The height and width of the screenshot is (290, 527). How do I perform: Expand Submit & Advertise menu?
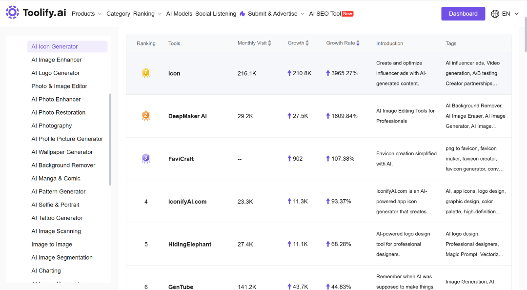coord(276,14)
